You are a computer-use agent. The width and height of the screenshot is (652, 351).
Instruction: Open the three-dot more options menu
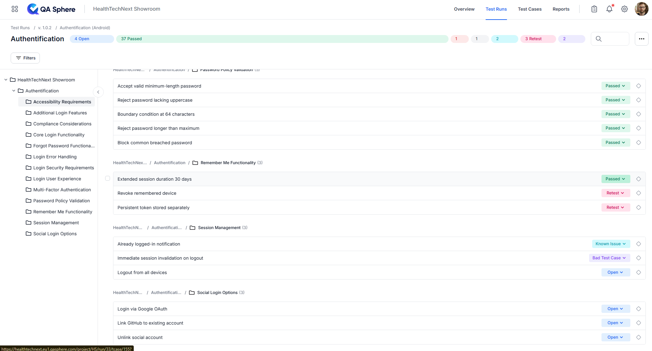pyautogui.click(x=642, y=39)
